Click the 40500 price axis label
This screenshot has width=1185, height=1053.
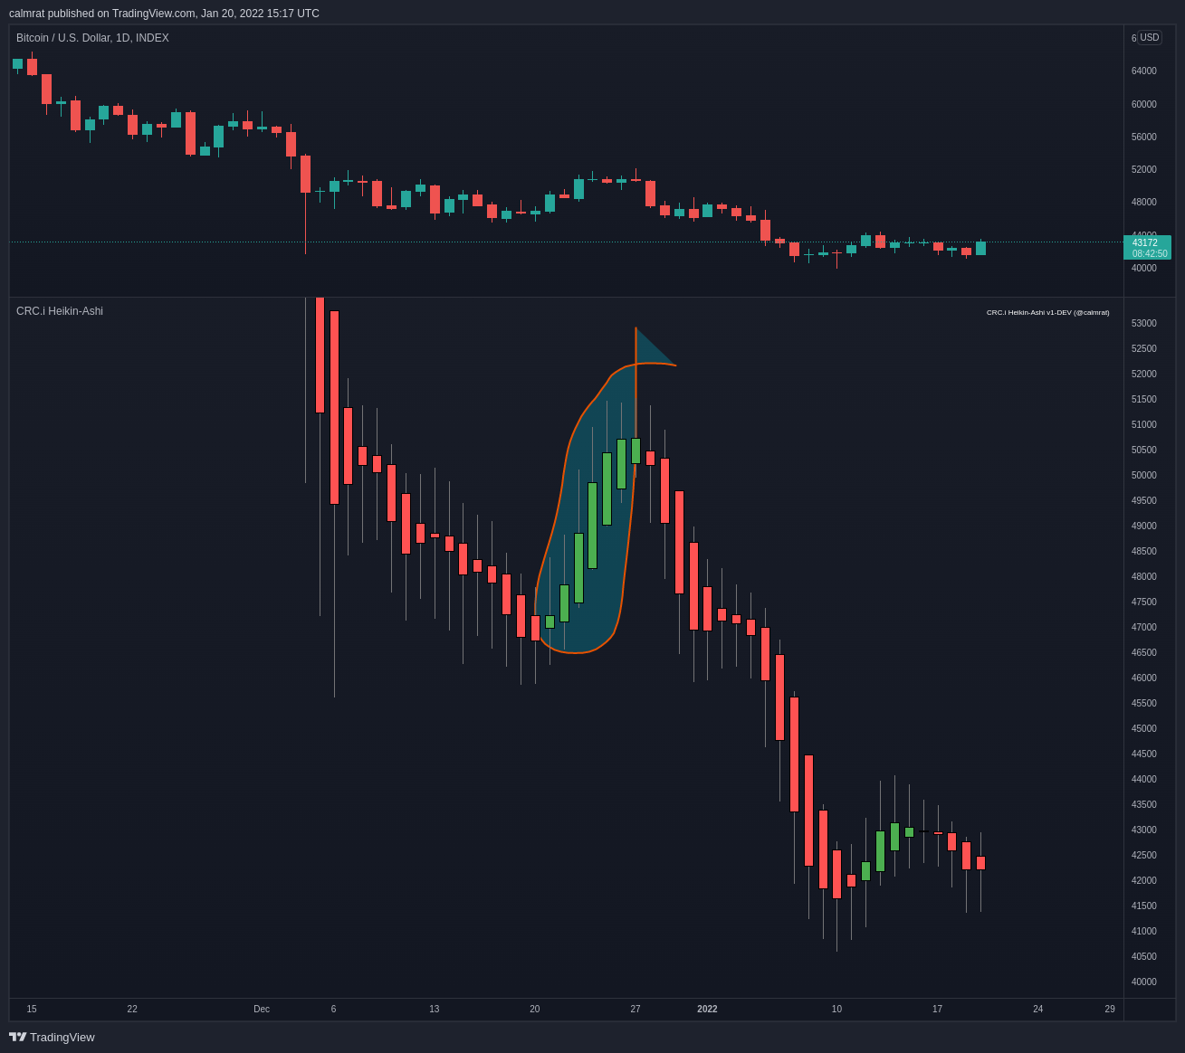click(x=1144, y=956)
